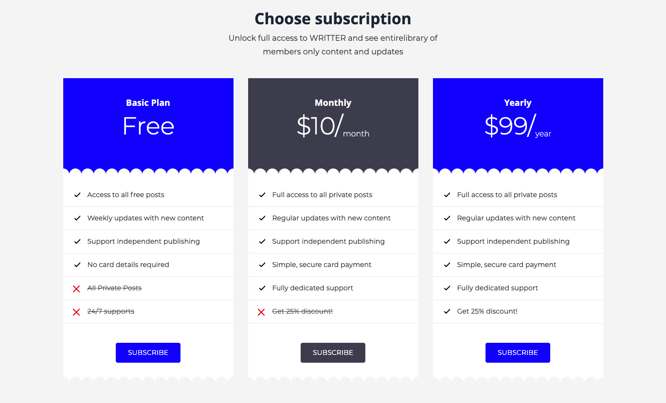Image resolution: width=666 pixels, height=403 pixels.
Task: Click checkmark by Monthly Full access to private posts
Action: pyautogui.click(x=262, y=195)
